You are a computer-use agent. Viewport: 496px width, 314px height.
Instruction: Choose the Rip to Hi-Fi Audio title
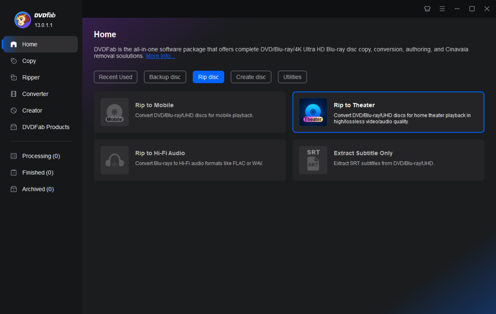click(160, 153)
